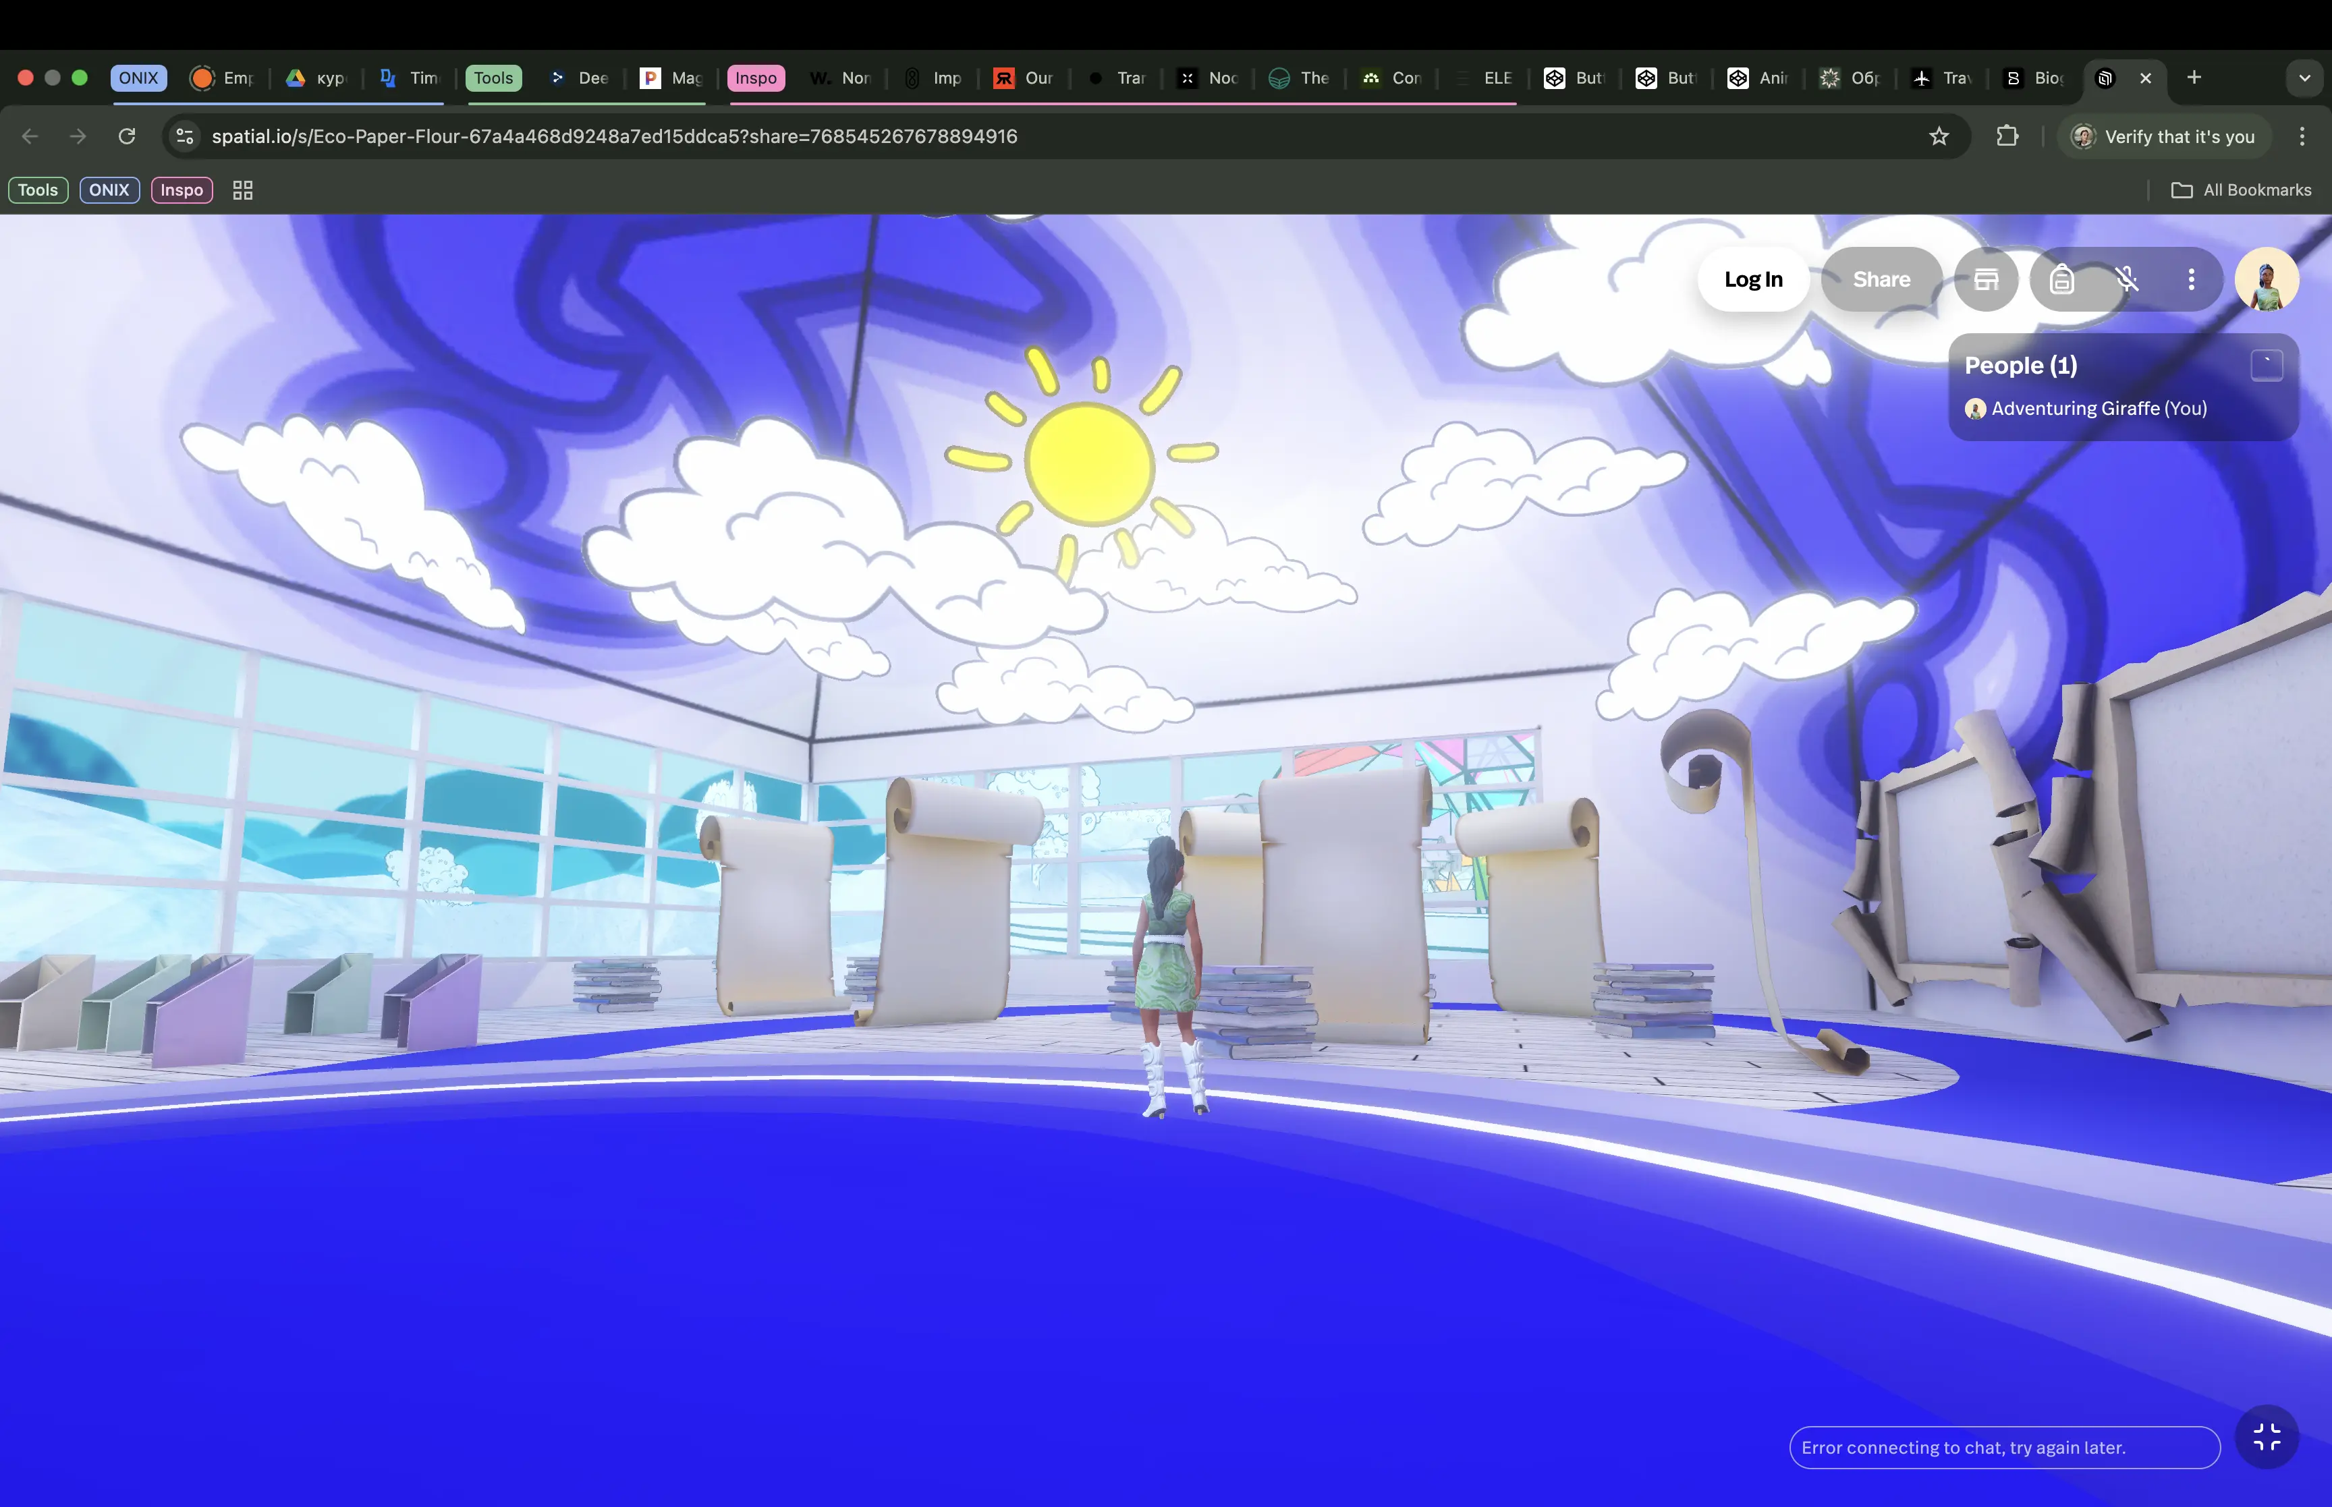2332x1507 pixels.
Task: Open the bookmarks bar apps grid icon
Action: [243, 190]
